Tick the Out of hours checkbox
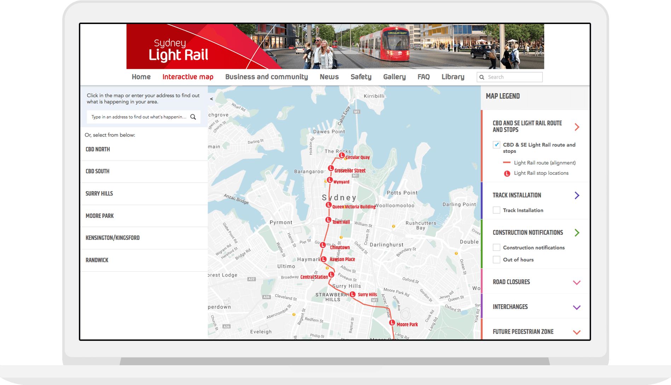Viewport: 671px width, 385px height. tap(497, 260)
